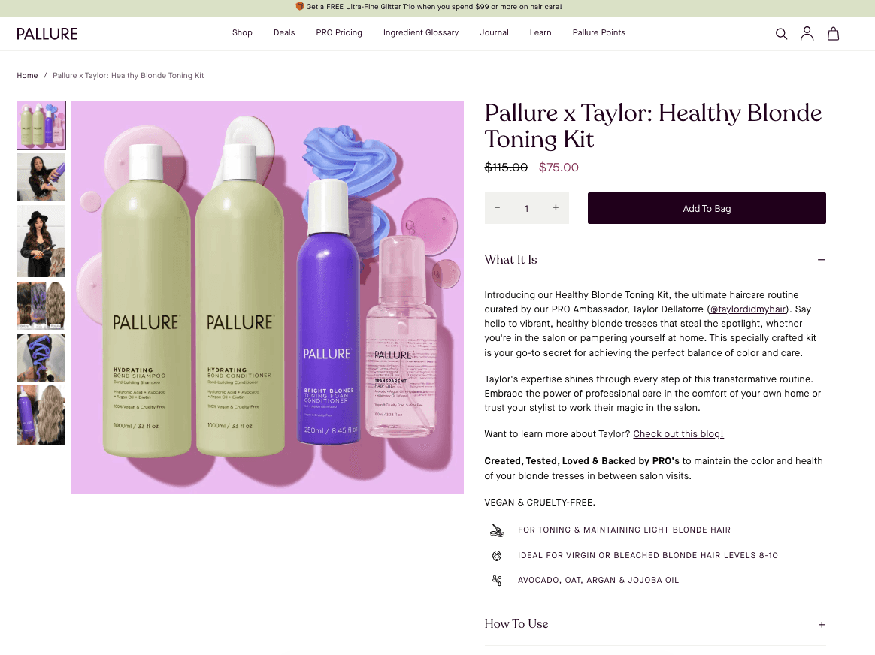The height and width of the screenshot is (655, 875).
Task: Select the second thumbnail of stylist with bottle
Action: (41, 177)
